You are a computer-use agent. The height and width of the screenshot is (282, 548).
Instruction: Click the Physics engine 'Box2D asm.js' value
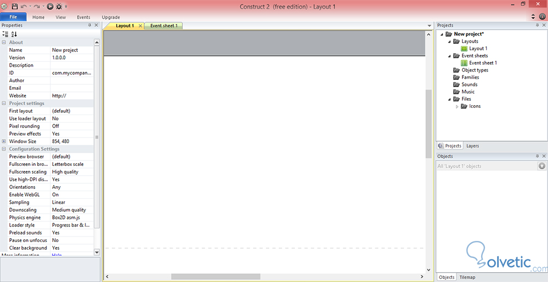click(x=72, y=217)
